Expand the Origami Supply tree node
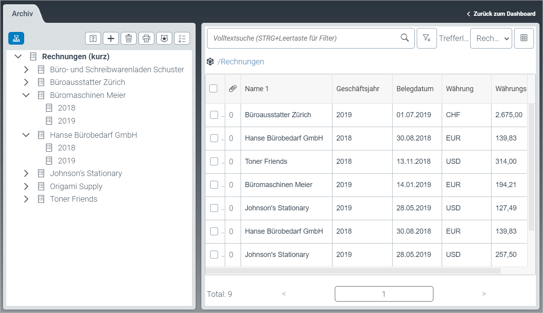This screenshot has width=543, height=313. [x=26, y=186]
